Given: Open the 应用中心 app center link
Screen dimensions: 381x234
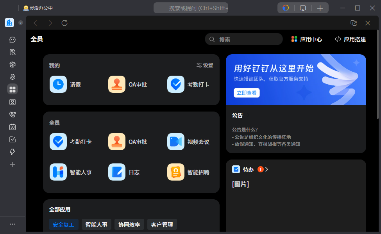Looking at the screenshot, I should pos(306,39).
